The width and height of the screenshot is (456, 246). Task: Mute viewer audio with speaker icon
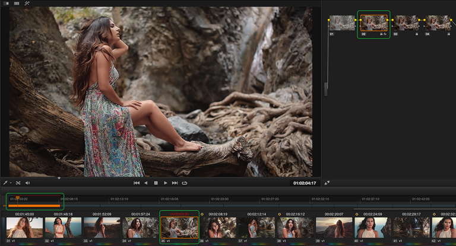[x=28, y=183]
